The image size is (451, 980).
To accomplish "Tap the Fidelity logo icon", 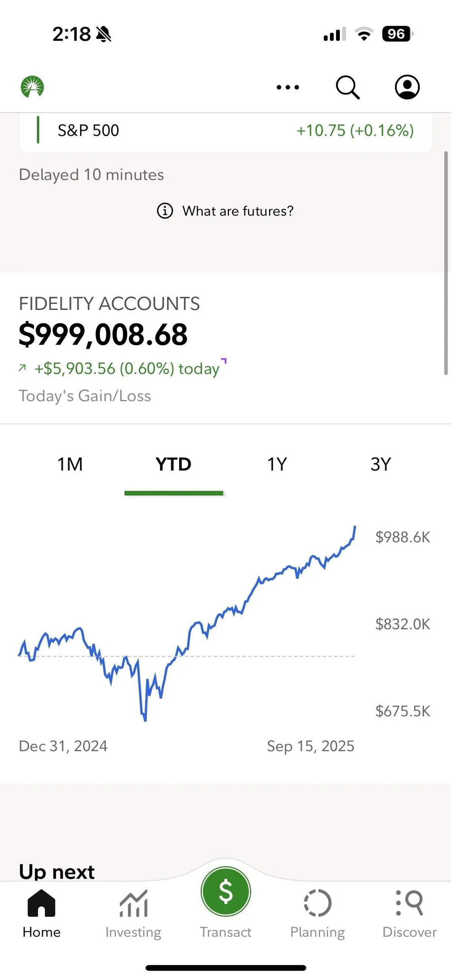I will (x=32, y=87).
